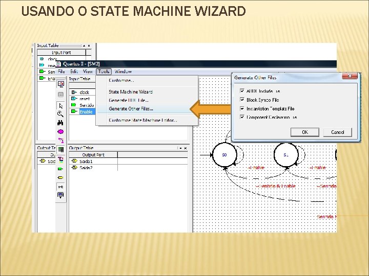Open the Window menu
The width and height of the screenshot is (369, 276).
coord(123,72)
